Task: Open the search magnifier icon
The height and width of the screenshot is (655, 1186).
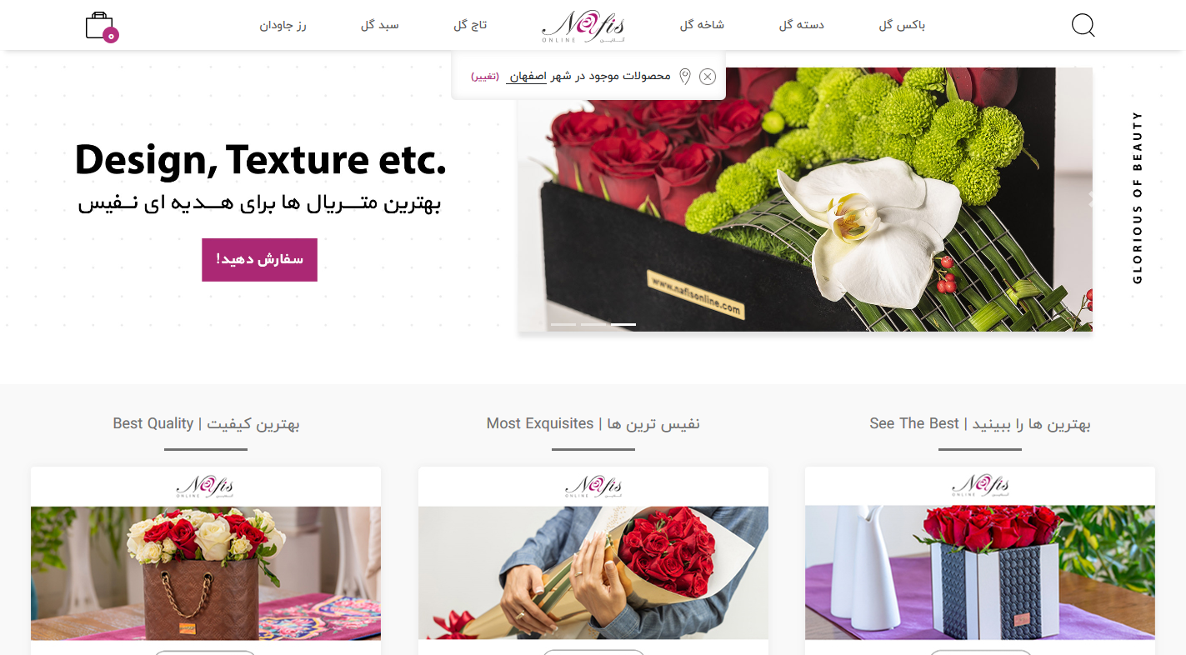Action: coord(1083,25)
